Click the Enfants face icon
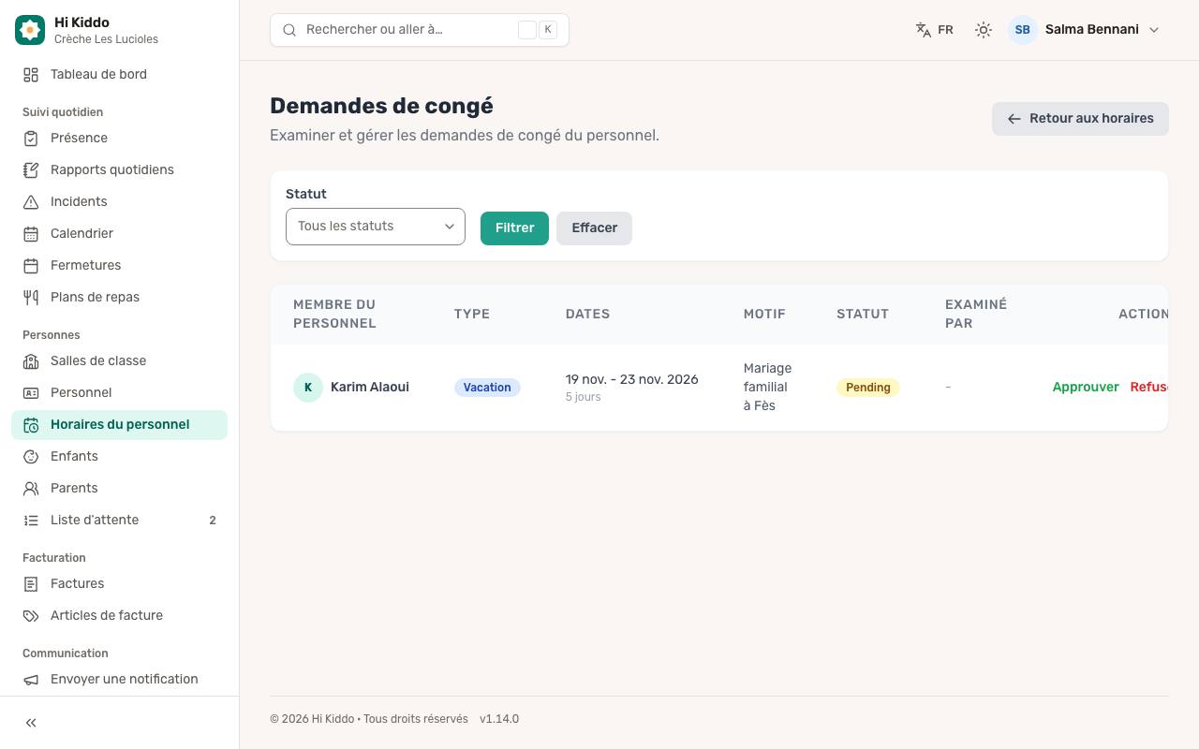The image size is (1199, 749). (31, 457)
